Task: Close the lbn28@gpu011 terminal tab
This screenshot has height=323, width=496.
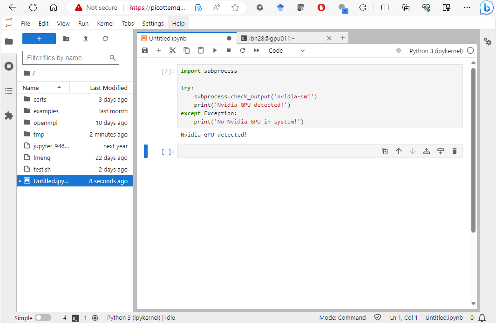Action: (329, 38)
